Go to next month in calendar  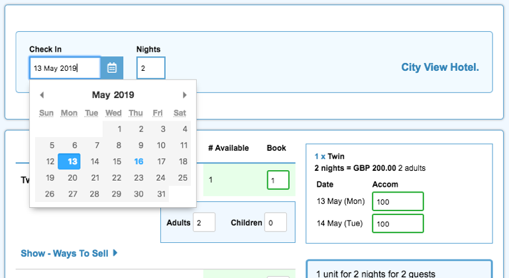click(185, 95)
